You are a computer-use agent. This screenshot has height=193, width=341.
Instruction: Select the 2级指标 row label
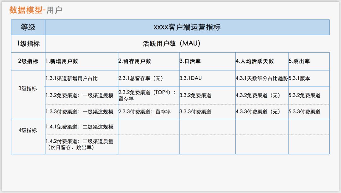pyautogui.click(x=28, y=61)
